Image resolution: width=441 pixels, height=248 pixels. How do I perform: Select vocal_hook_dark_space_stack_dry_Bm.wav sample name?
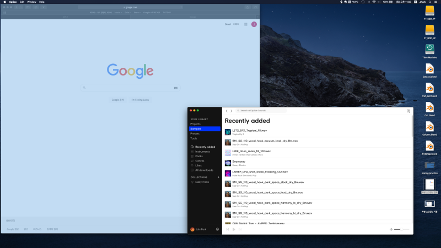[268, 182]
